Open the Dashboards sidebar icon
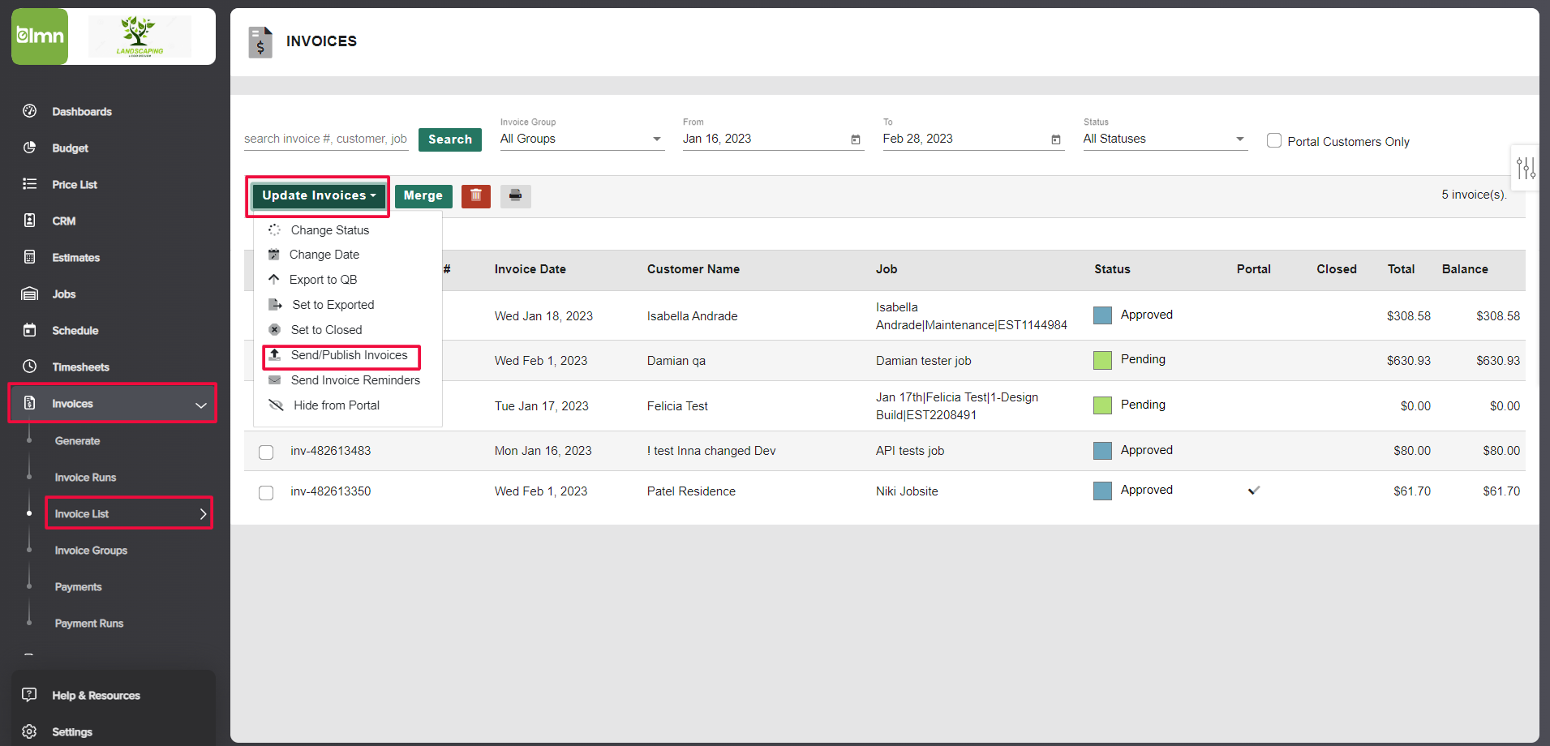 30,111
